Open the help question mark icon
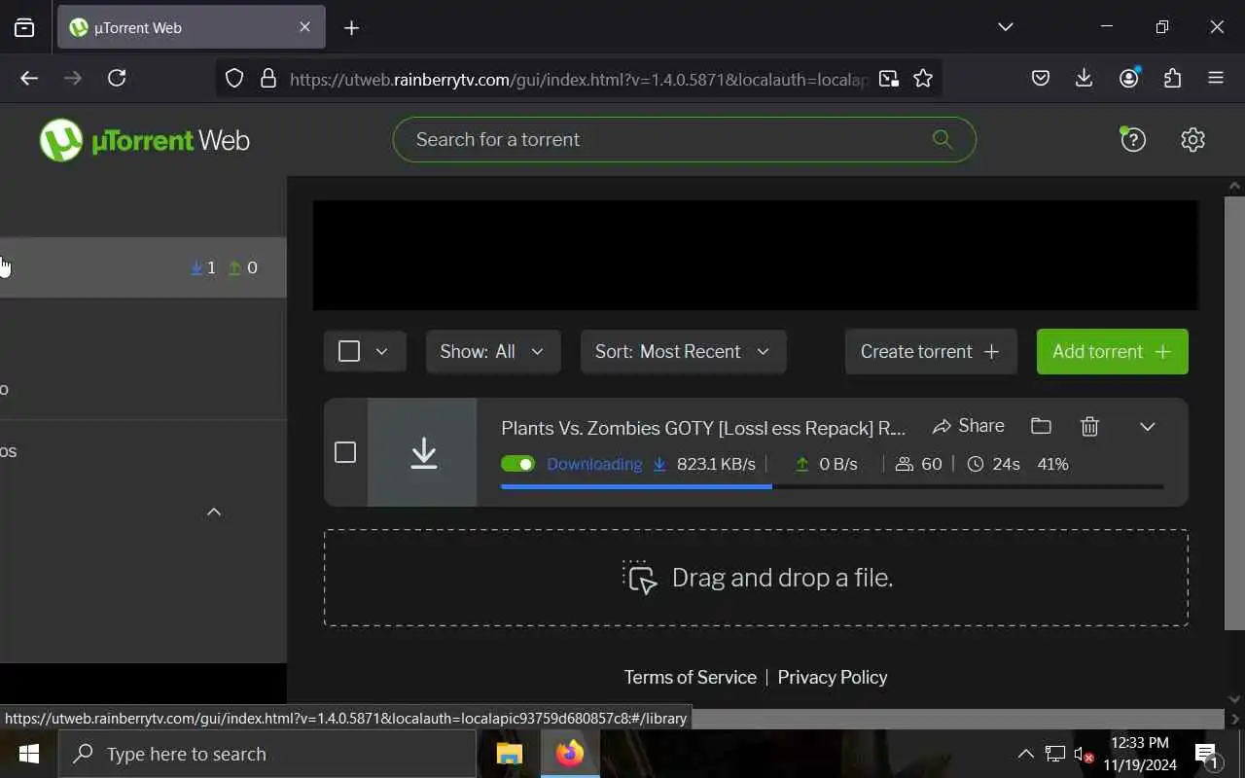Screen dimensions: 1245x778 pos(1132,139)
